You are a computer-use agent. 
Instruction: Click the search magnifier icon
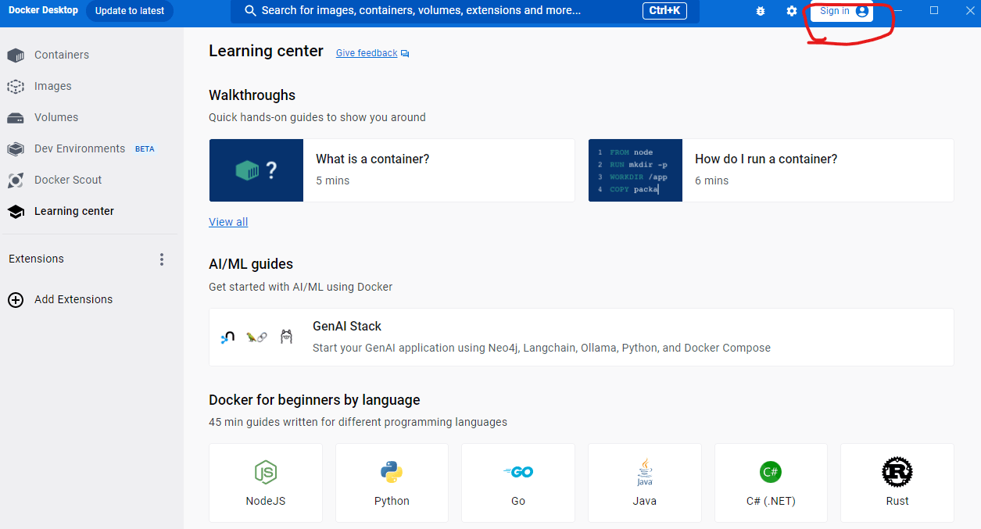coord(251,11)
